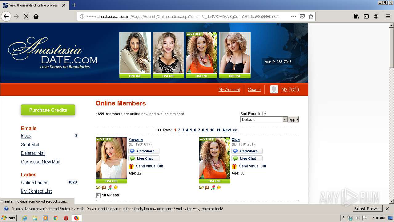The height and width of the screenshot is (222, 394).
Task: Click the Windows Start button
Action: pos(9,218)
